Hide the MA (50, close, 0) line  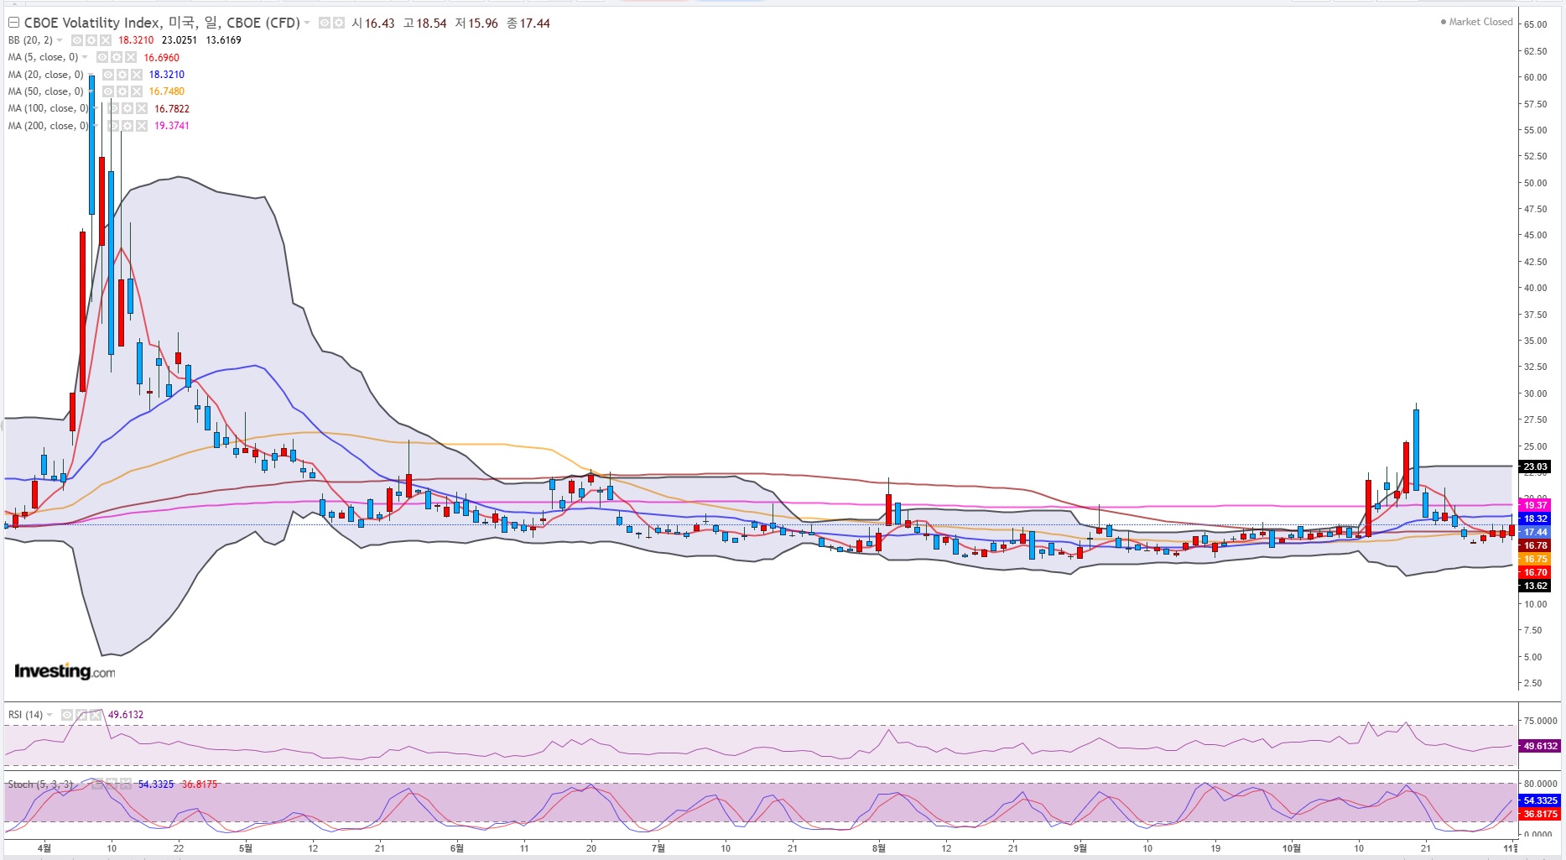108,91
